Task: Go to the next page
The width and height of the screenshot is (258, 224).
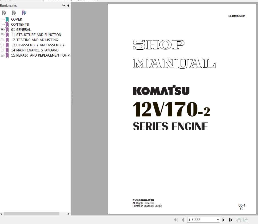Action: pyautogui.click(x=223, y=220)
